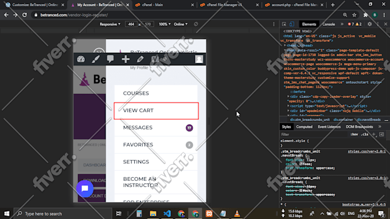Open SETTINGS menu item
Screen dimensions: 390x219
pyautogui.click(x=156, y=162)
